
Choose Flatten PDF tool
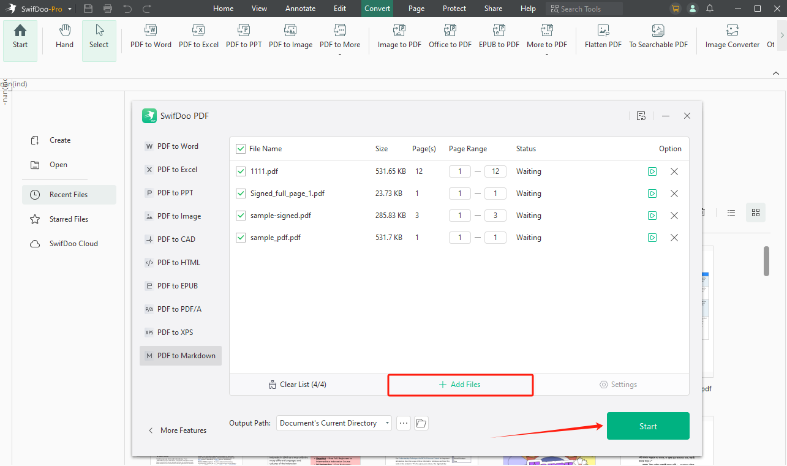[x=603, y=36]
